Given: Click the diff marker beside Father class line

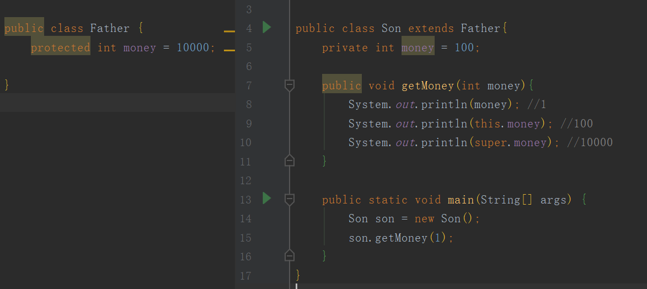Looking at the screenshot, I should [x=229, y=31].
